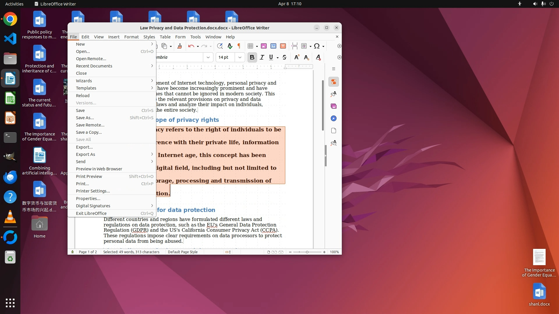This screenshot has height=314, width=559.
Task: Click the Undo arrow icon
Action: 191,46
